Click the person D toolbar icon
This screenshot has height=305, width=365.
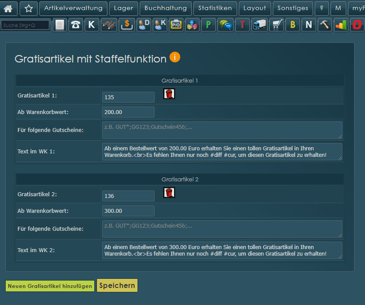click(144, 25)
